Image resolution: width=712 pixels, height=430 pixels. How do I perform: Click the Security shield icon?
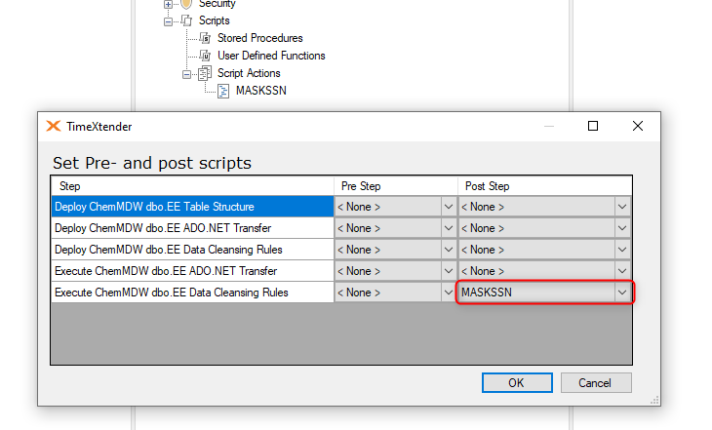186,4
